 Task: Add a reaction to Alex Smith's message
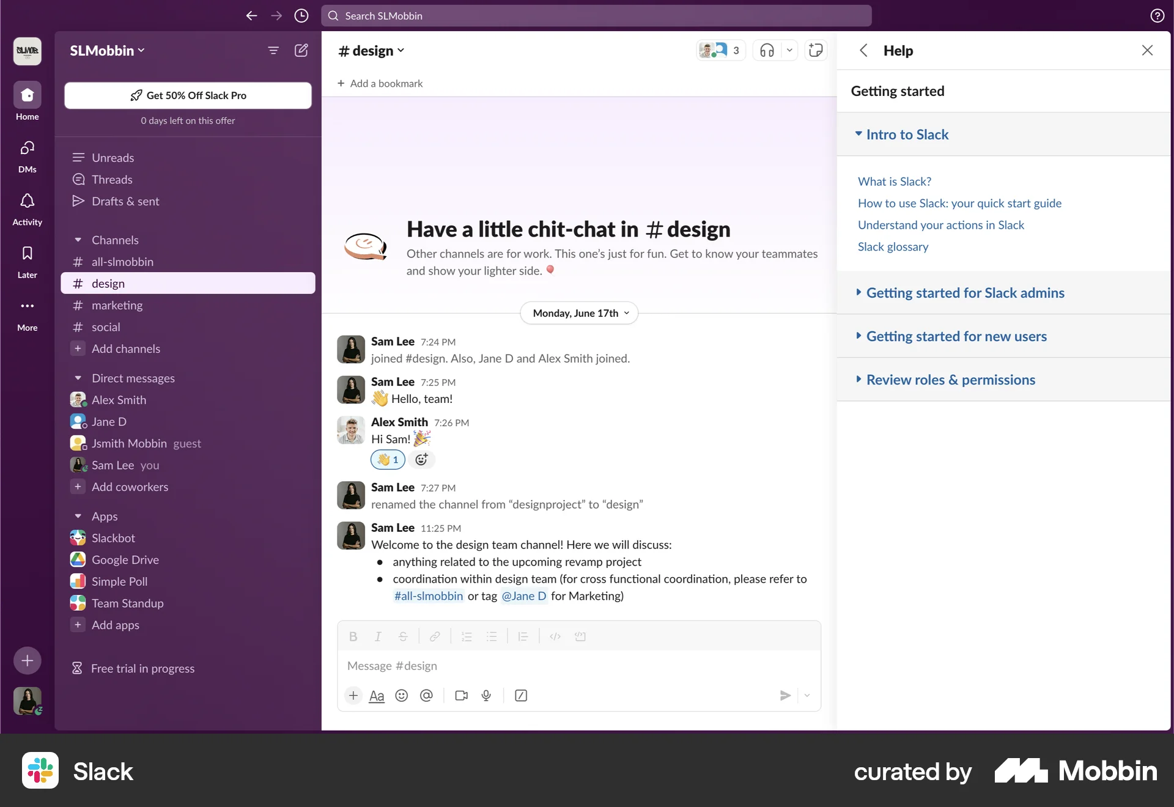pos(421,460)
